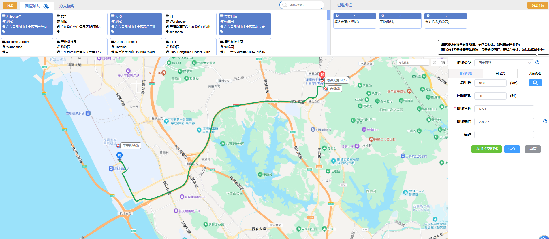Image resolution: width=549 pixels, height=239 pixels.
Task: Click the camera screenshot icon on map
Action: 443,62
